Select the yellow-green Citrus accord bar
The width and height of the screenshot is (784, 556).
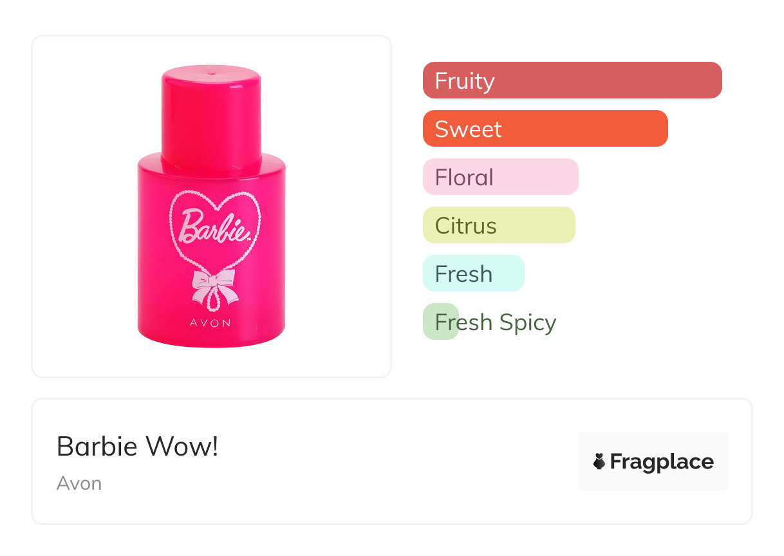click(x=498, y=225)
